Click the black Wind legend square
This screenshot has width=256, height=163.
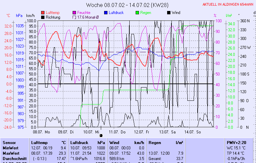[169, 13]
